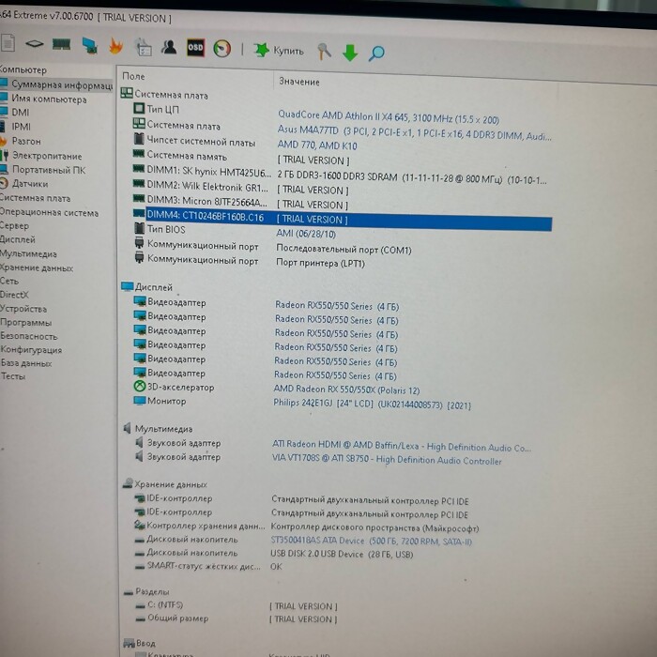The width and height of the screenshot is (657, 657).
Task: Open motherboard chip toolbar icon
Action: (35, 43)
